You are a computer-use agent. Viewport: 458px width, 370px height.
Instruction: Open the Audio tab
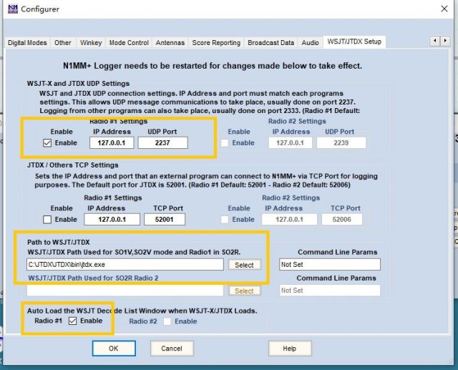pyautogui.click(x=310, y=43)
